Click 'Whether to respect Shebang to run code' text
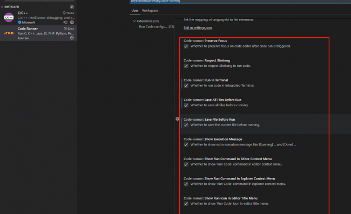 point(220,66)
